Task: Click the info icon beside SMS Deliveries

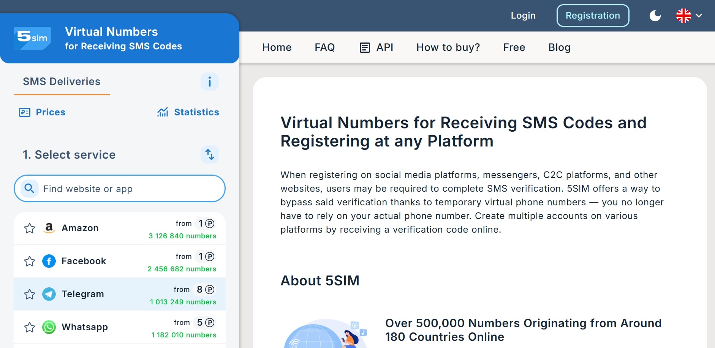Action: pos(210,82)
